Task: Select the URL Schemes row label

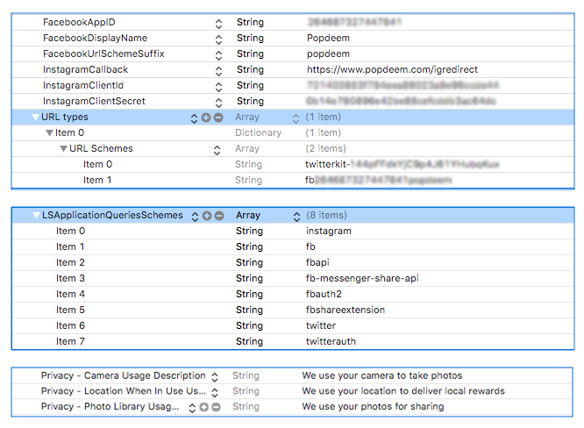Action: [101, 148]
